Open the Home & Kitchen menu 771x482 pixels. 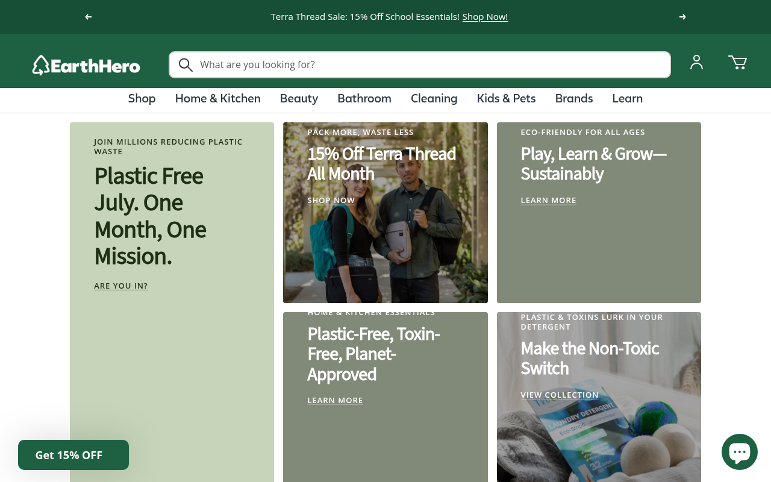point(218,98)
